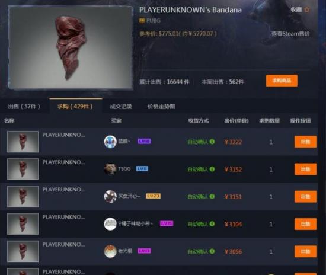326x275 pixels.
Task: Open the price trend chart tab
Action: 161,107
